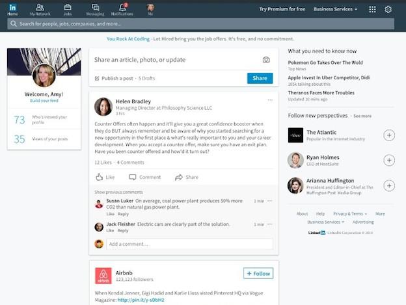Click The Atlantic logo
406x305 pixels.
click(x=295, y=135)
